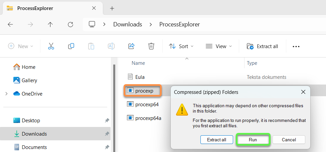Click the pin icon next to Documents
326x152 pixels.
click(x=107, y=147)
